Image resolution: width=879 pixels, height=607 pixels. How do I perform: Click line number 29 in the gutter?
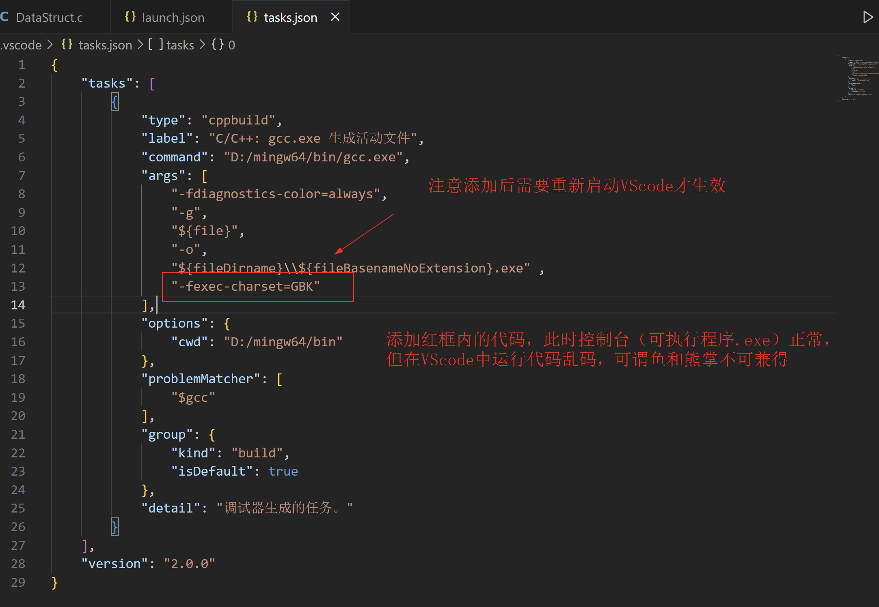(18, 582)
